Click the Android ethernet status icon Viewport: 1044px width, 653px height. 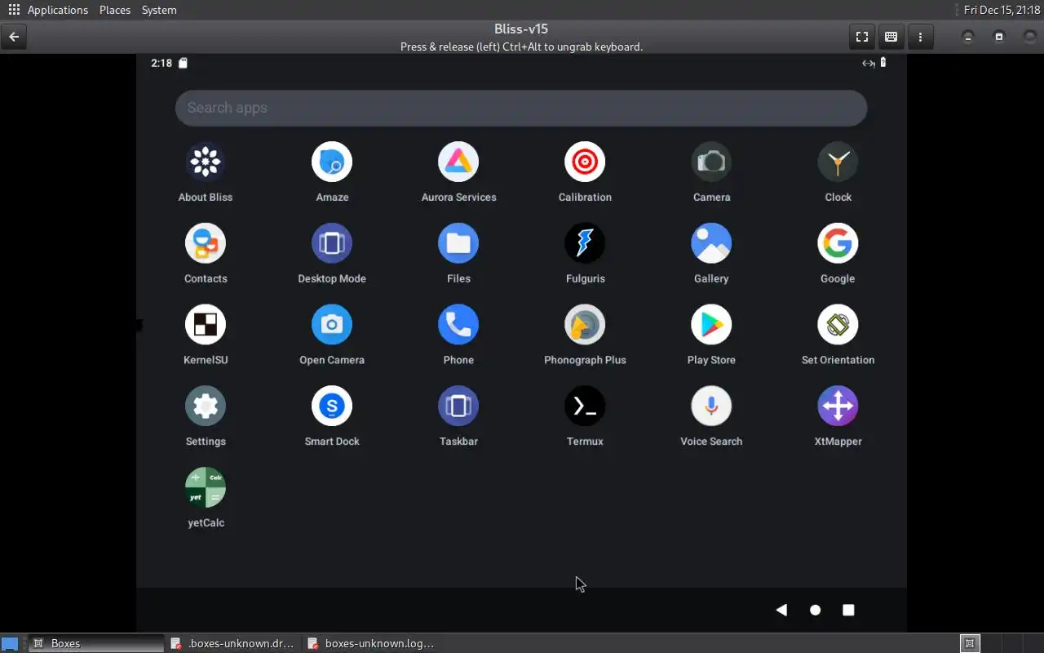pos(868,63)
